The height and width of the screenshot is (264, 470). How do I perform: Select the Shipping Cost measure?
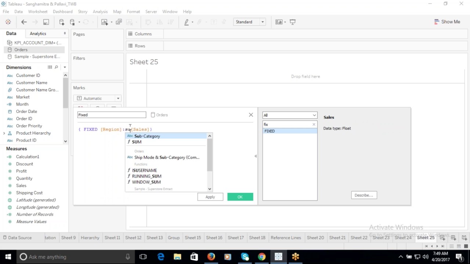[x=29, y=193]
